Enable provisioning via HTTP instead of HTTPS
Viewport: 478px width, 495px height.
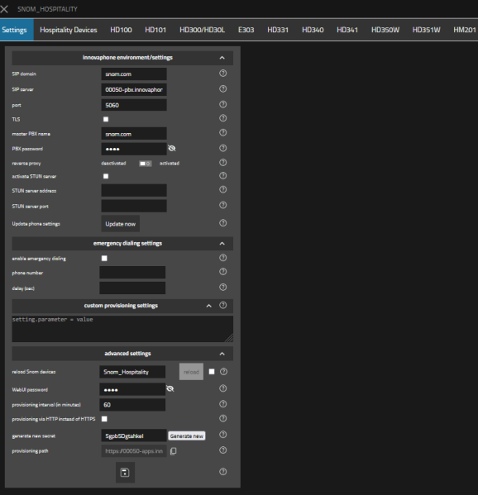[104, 419]
